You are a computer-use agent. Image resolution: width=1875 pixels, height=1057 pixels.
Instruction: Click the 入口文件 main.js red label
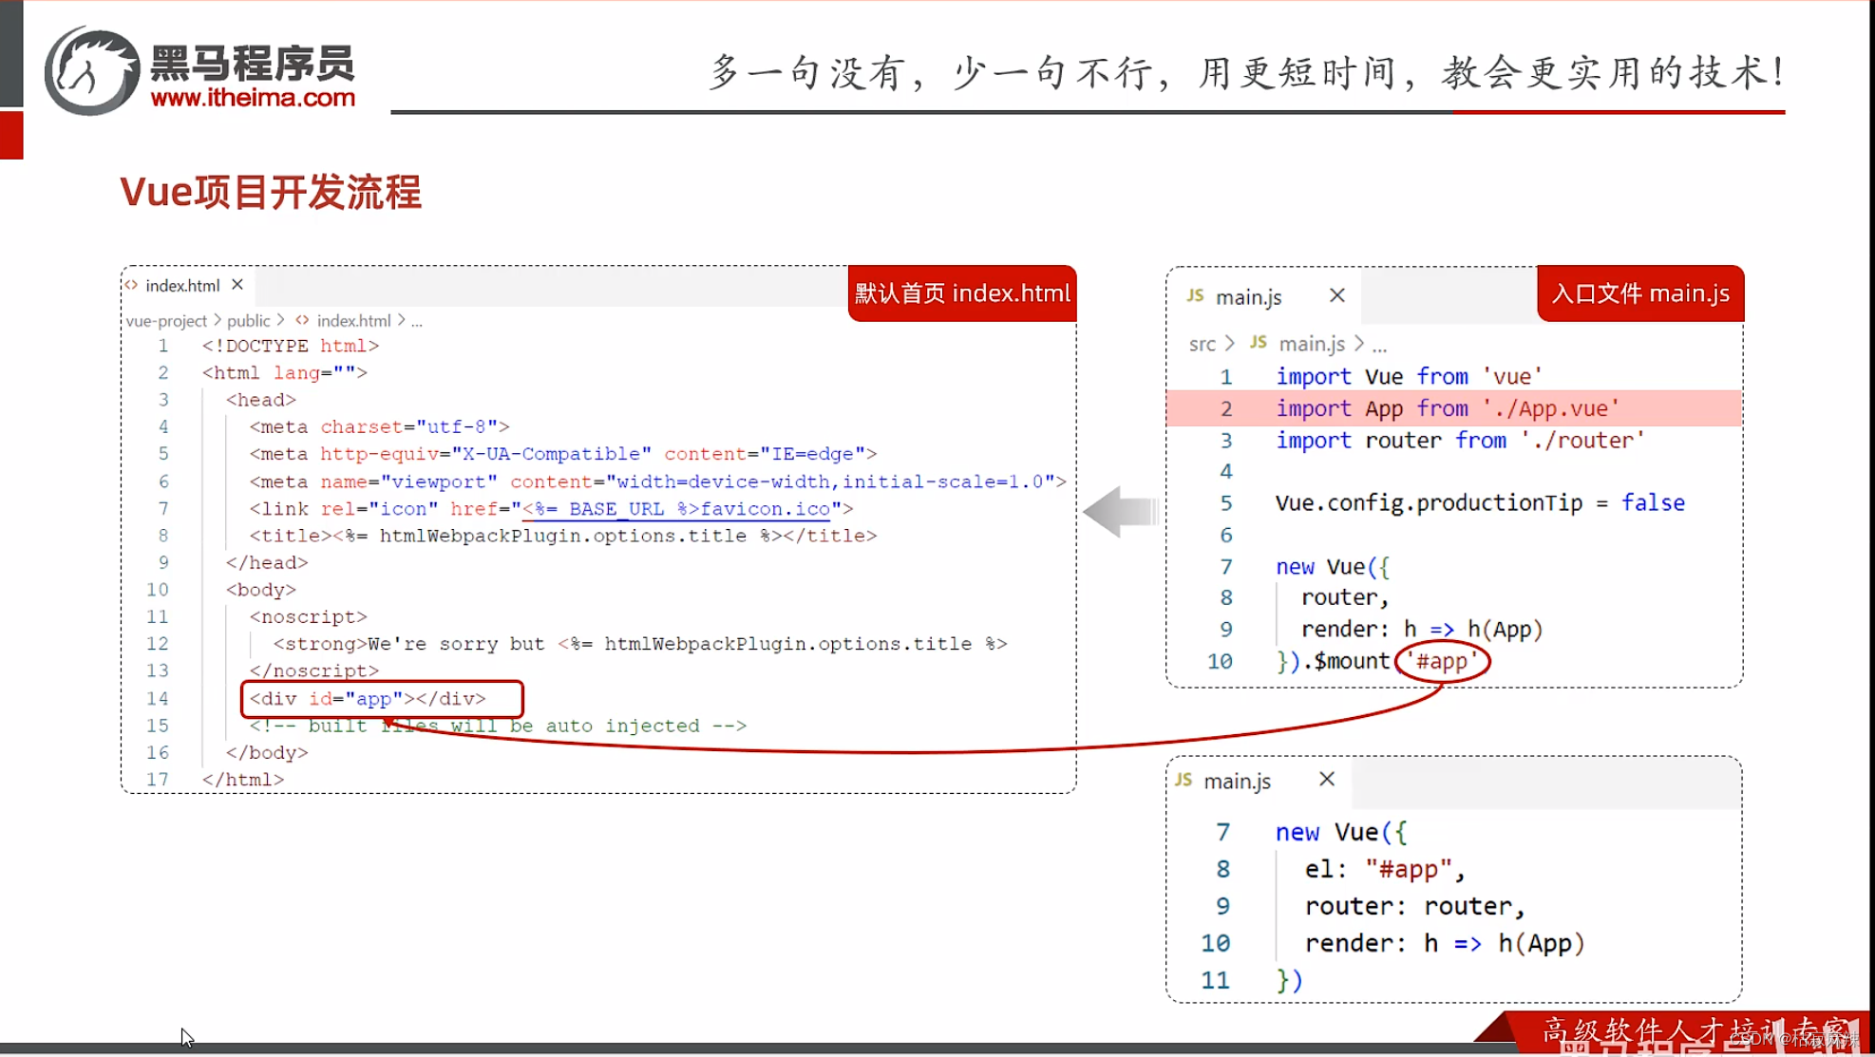1639,293
